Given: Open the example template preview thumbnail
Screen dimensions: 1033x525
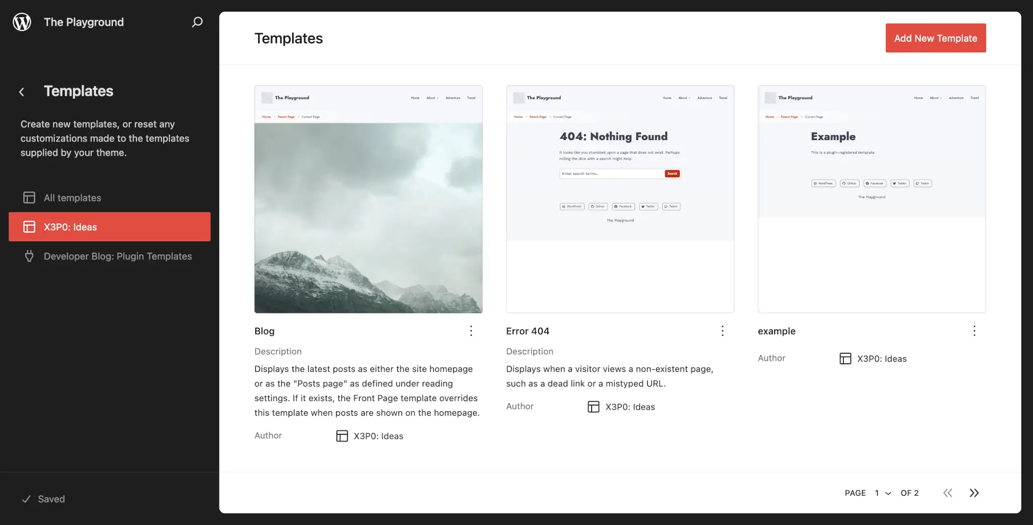Looking at the screenshot, I should (872, 199).
